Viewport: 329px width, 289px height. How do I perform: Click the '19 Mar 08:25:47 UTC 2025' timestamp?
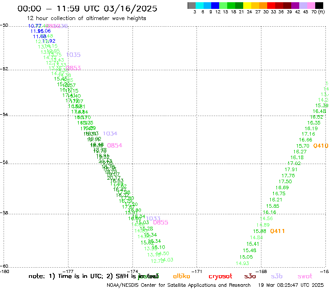291,285
